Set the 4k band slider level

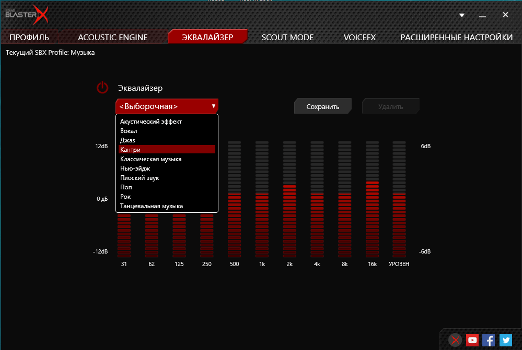coord(317,199)
